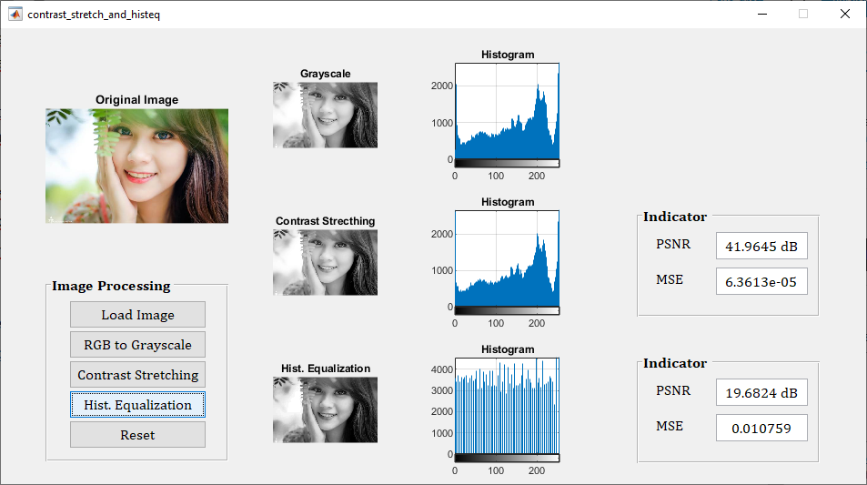
Task: Click the grayscale gradient bar under Grayscale histogram
Action: tap(507, 163)
